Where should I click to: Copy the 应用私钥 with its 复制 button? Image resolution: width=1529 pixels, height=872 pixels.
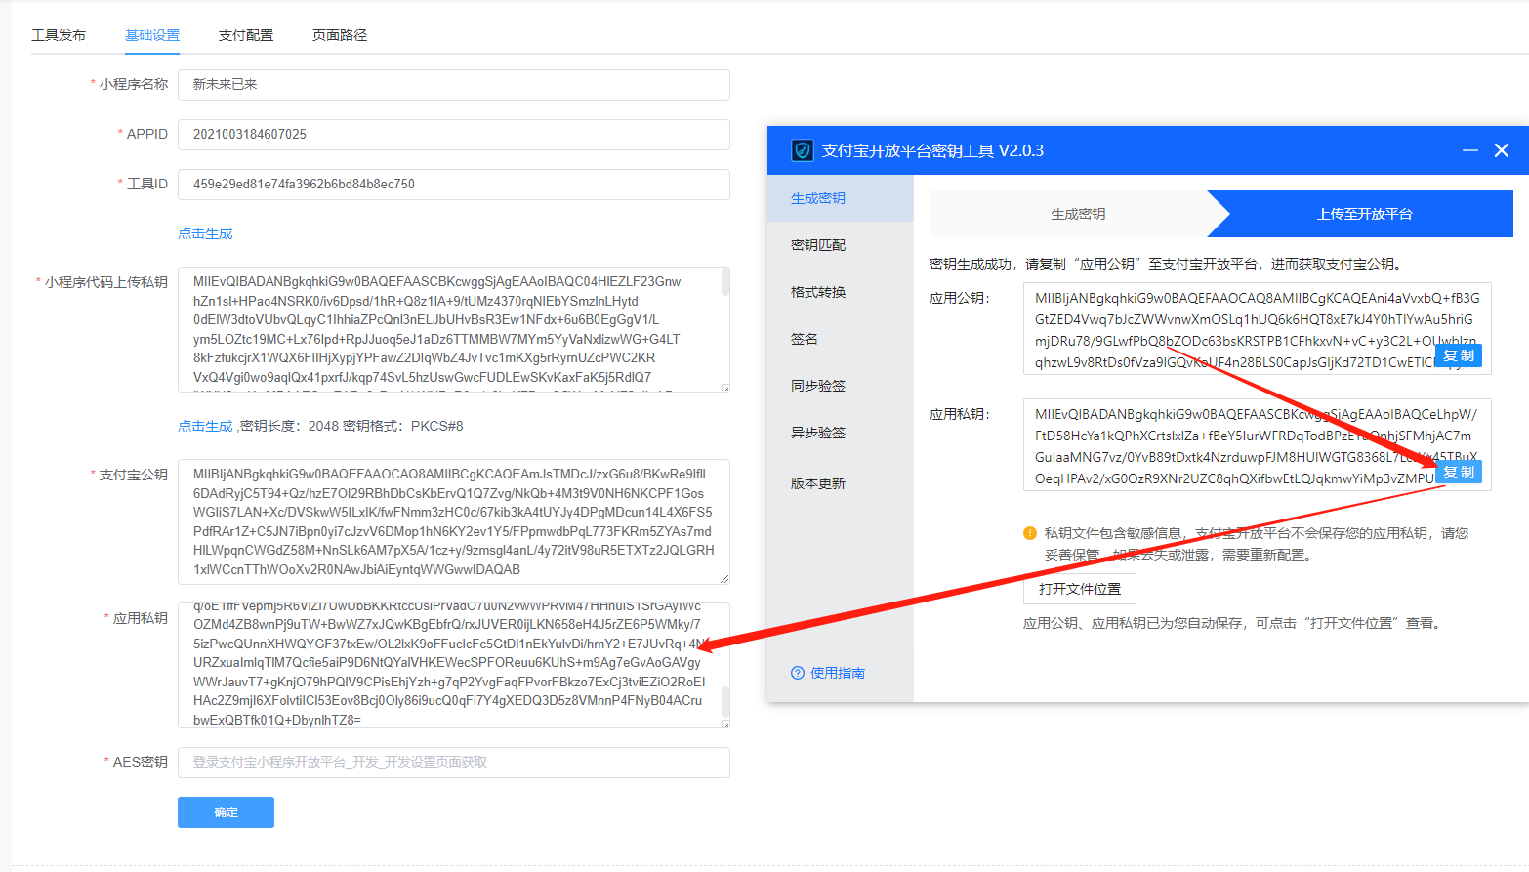(x=1459, y=472)
